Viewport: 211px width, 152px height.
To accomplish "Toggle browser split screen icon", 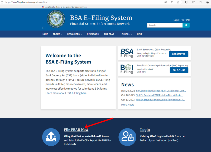I will click(194, 2).
